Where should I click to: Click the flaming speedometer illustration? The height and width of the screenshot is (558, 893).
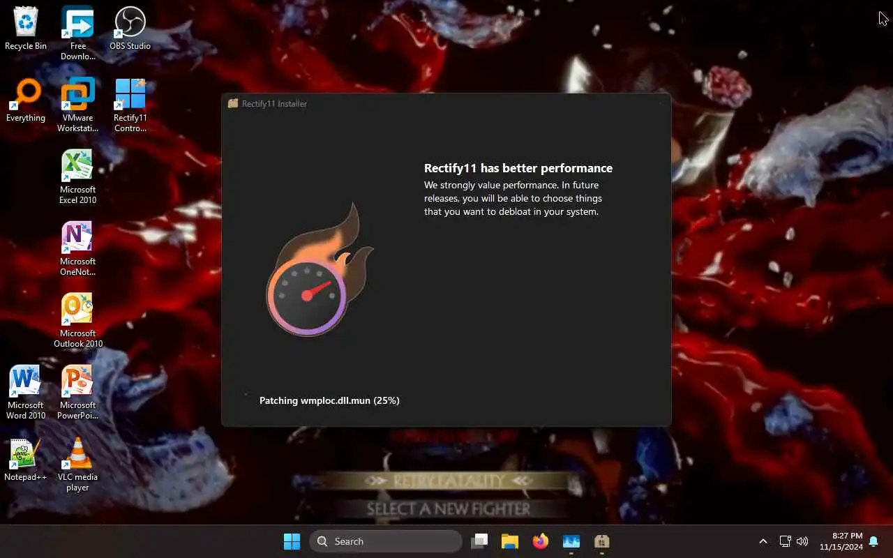pyautogui.click(x=320, y=269)
